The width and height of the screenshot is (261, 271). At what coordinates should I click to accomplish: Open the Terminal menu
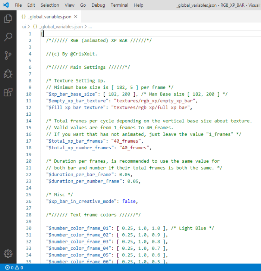click(119, 5)
